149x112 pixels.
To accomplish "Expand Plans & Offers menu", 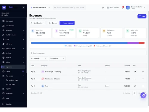I will (13, 49).
